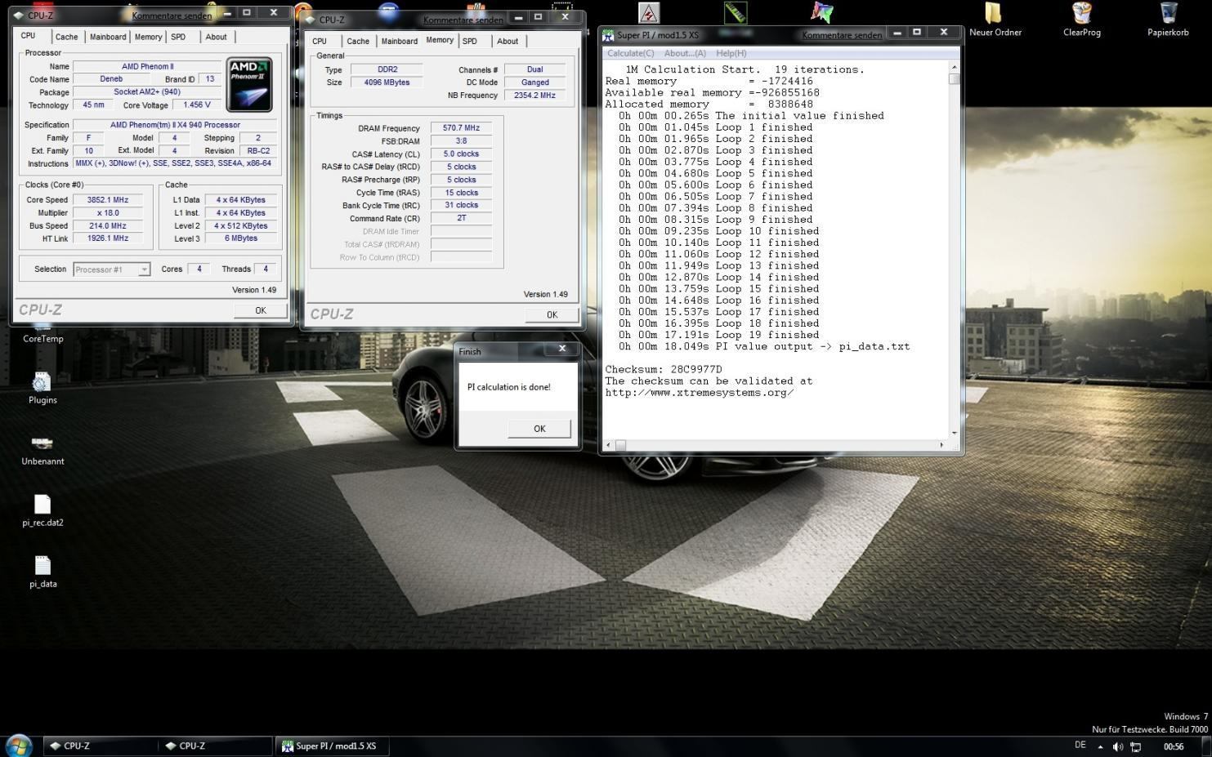Click 18.049s PI value output line
This screenshot has width=1212, height=757.
click(764, 346)
